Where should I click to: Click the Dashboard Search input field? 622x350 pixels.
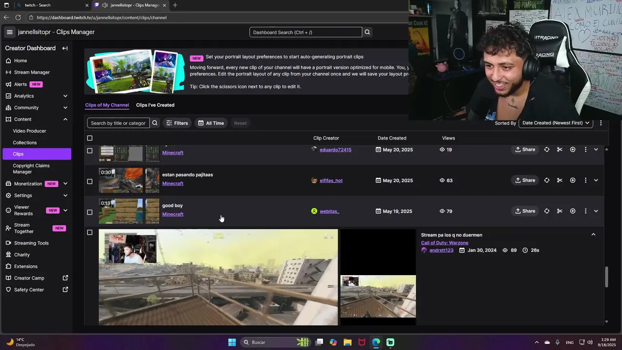pos(306,32)
